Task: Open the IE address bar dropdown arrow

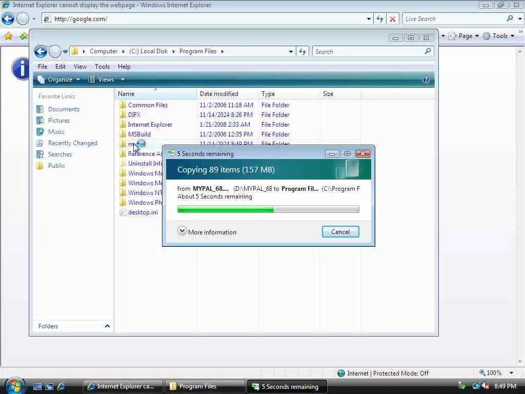Action: click(x=369, y=19)
